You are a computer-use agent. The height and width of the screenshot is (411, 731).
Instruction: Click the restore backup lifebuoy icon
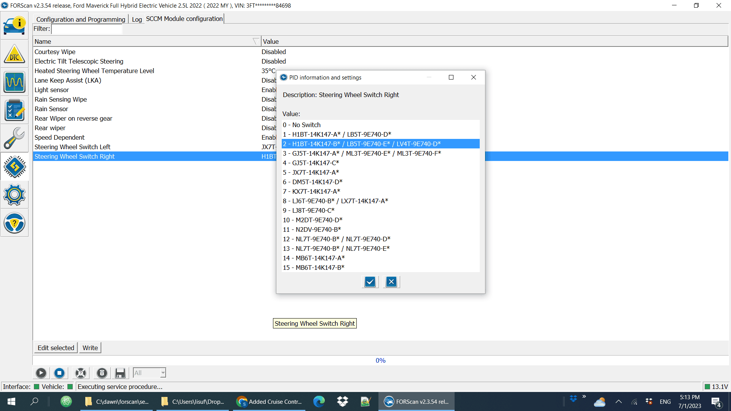(x=81, y=373)
